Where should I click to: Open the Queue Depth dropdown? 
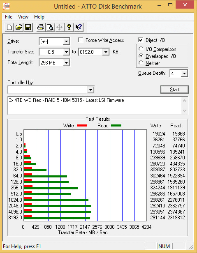tap(184, 74)
